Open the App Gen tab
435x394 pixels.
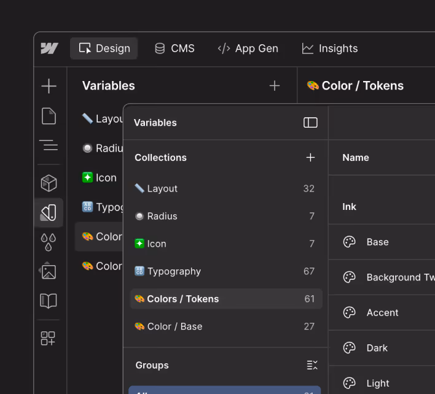pyautogui.click(x=248, y=48)
